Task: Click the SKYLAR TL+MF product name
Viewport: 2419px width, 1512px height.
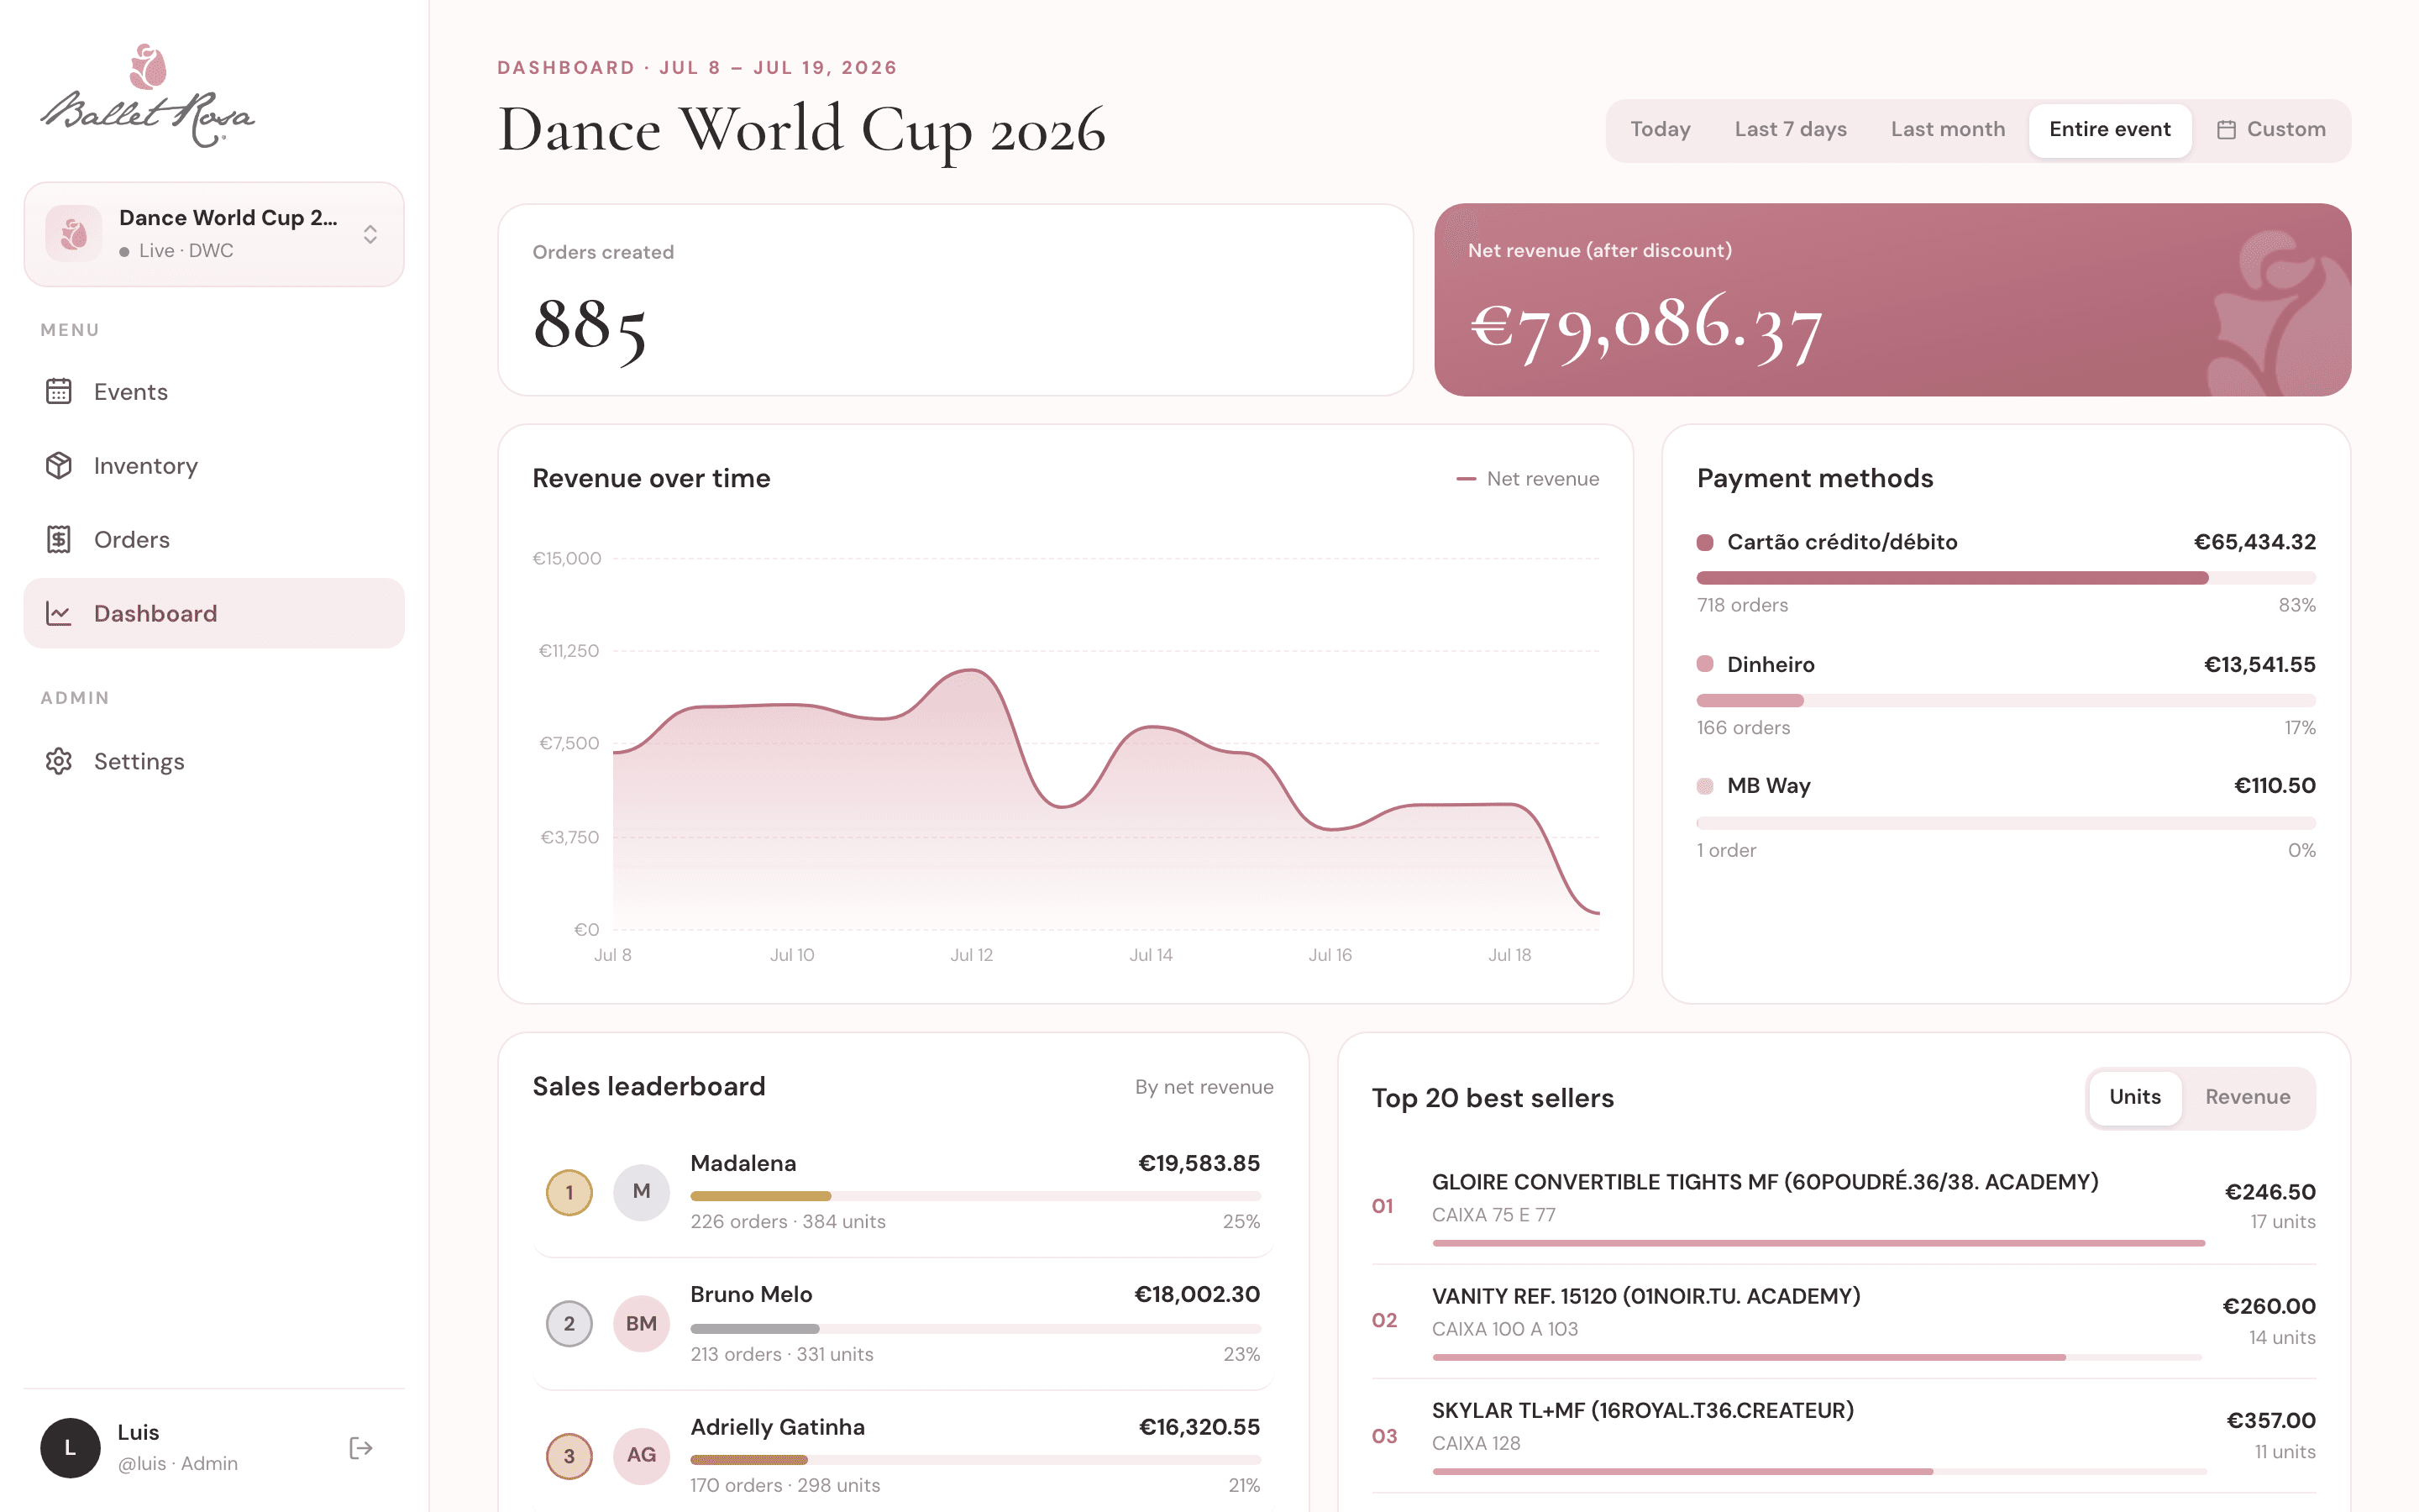Action: point(1642,1410)
